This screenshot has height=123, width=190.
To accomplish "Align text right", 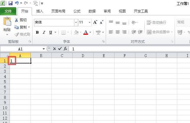I will (124, 32).
